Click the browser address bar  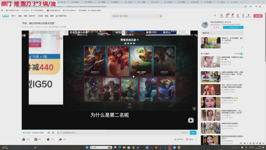tap(130, 6)
